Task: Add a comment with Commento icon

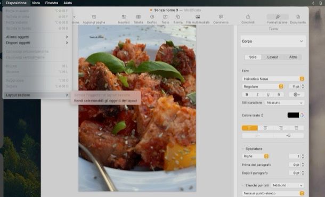Action: [221, 17]
